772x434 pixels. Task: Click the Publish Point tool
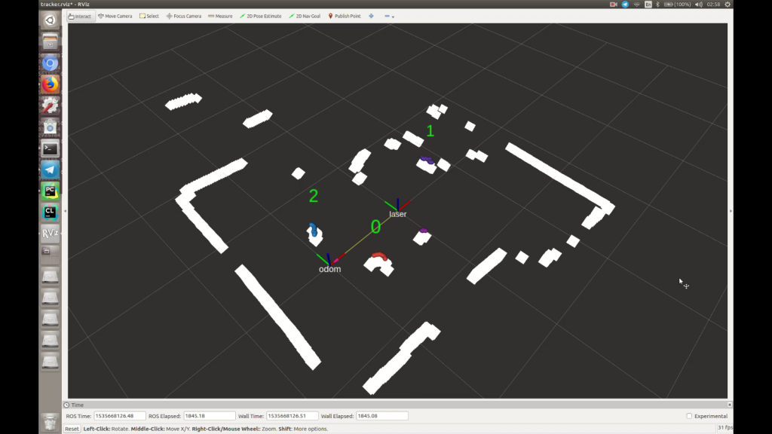345,16
